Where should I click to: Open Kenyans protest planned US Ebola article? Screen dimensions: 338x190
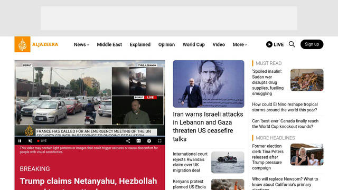189,184
